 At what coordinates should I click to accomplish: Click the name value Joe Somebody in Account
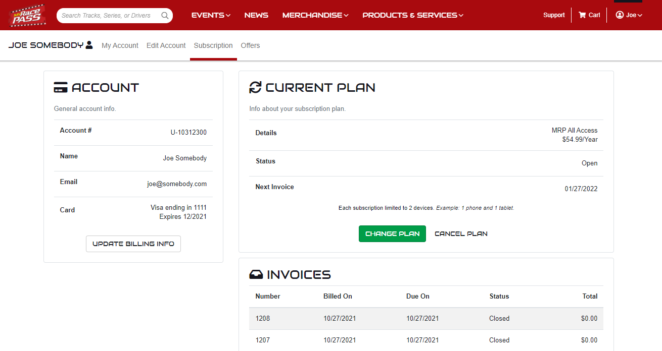[x=185, y=158]
